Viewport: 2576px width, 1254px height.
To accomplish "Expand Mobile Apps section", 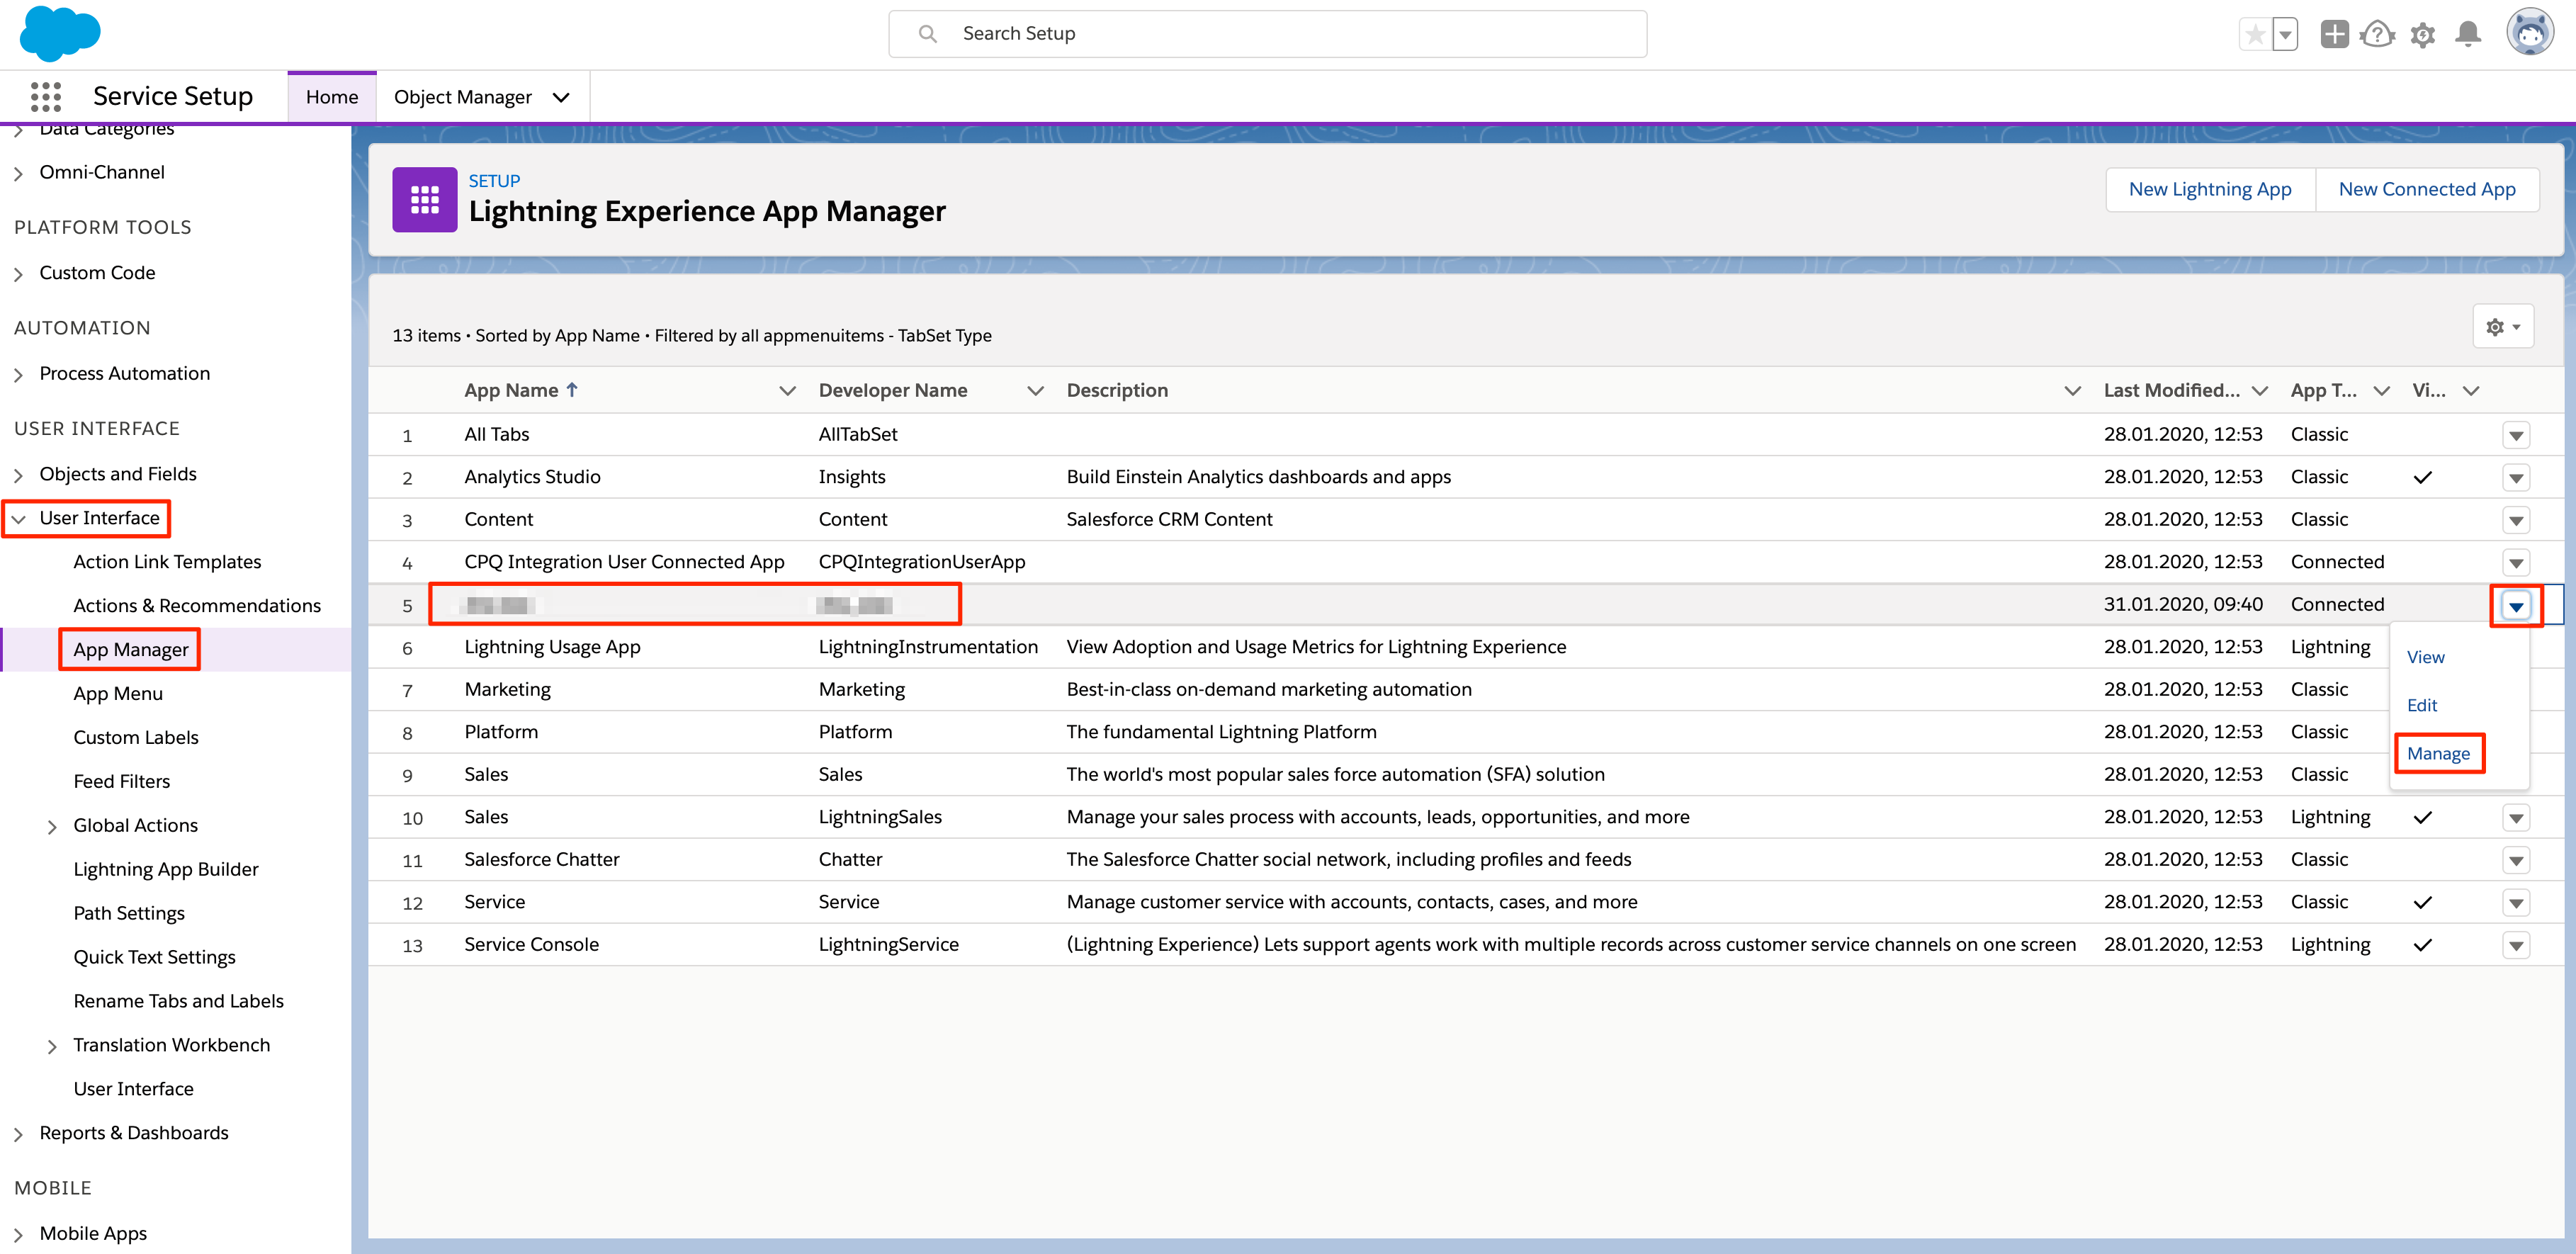I will (x=18, y=1235).
